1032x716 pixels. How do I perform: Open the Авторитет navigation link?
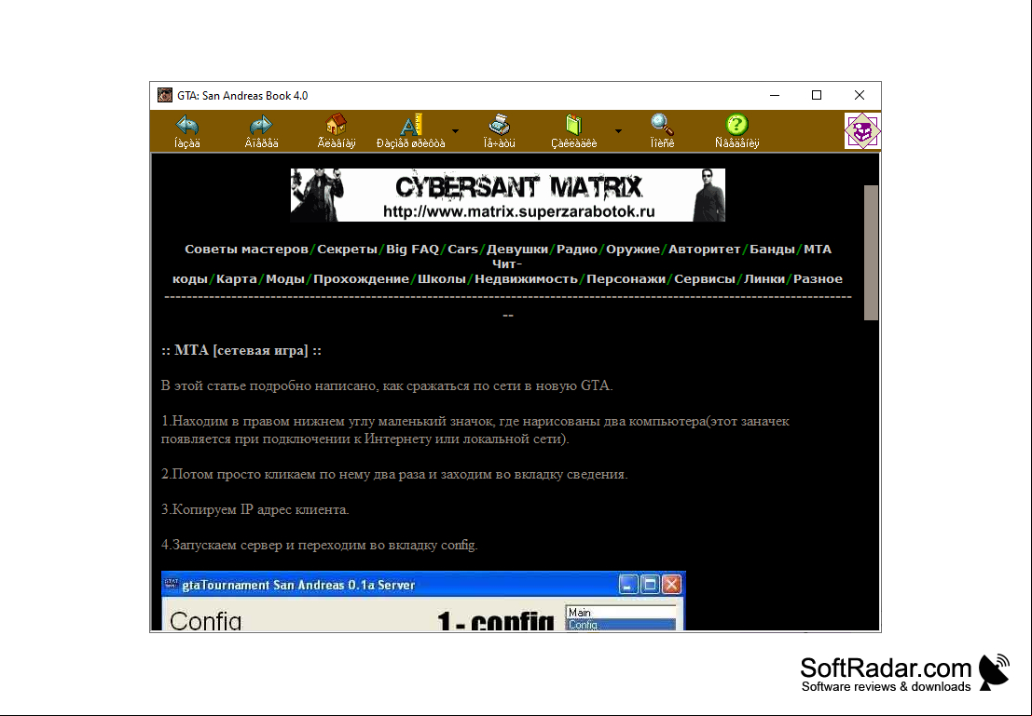pos(704,250)
